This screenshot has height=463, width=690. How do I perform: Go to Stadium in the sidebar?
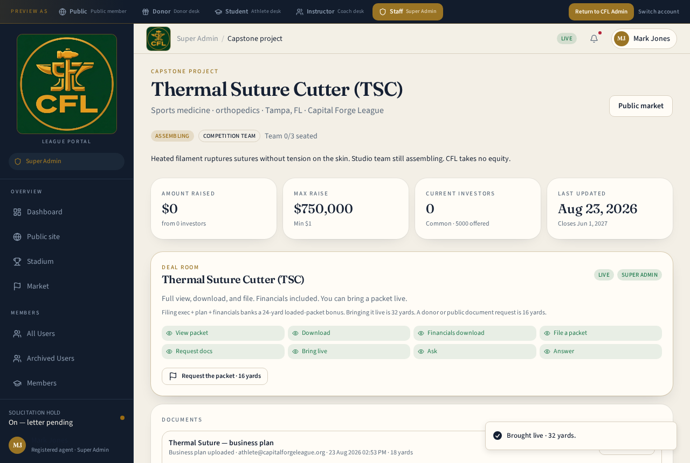click(66, 262)
